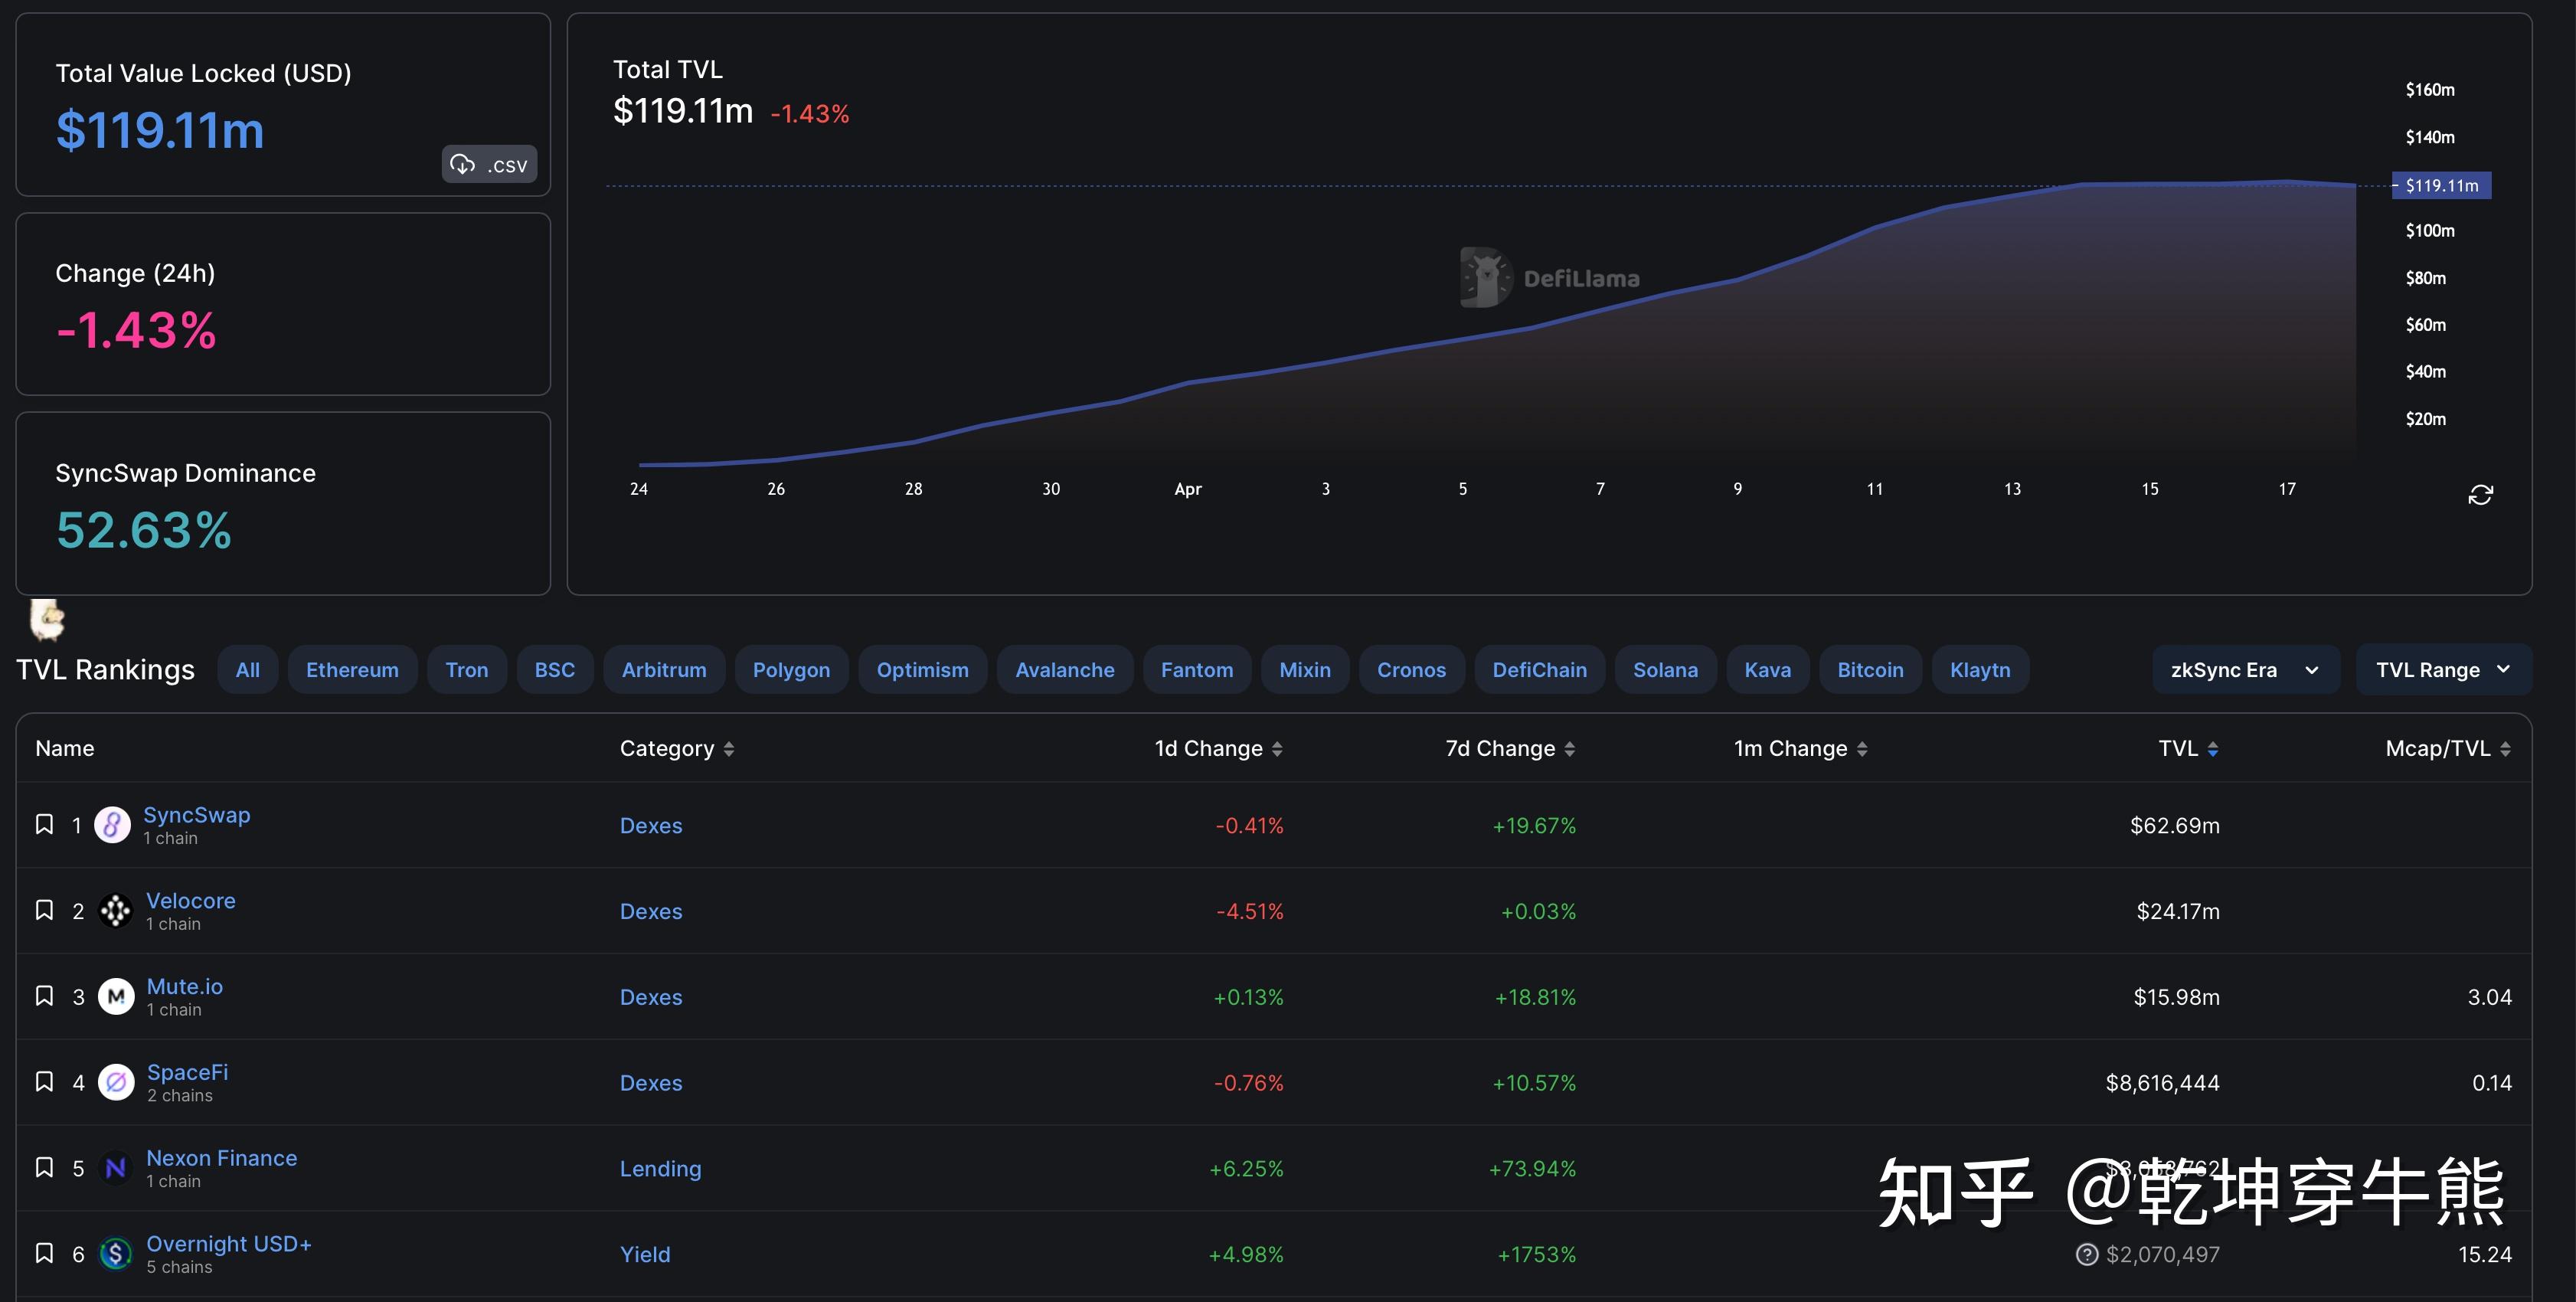Select the DefiChain chain filter
The height and width of the screenshot is (1302, 2576).
point(1540,670)
